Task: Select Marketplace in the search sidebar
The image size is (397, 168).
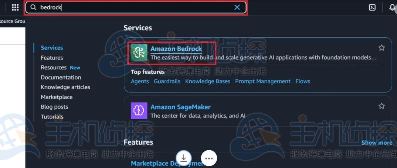Action: [57, 97]
